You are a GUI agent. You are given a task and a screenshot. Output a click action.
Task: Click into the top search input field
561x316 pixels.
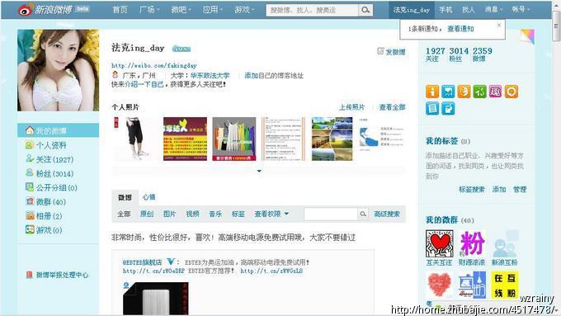coord(312,10)
